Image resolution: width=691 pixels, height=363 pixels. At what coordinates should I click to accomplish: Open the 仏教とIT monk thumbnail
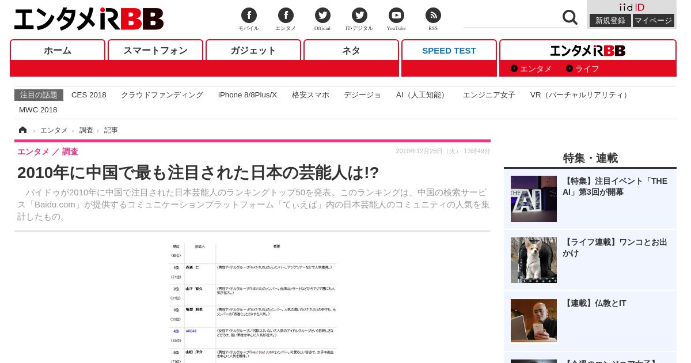click(x=534, y=320)
